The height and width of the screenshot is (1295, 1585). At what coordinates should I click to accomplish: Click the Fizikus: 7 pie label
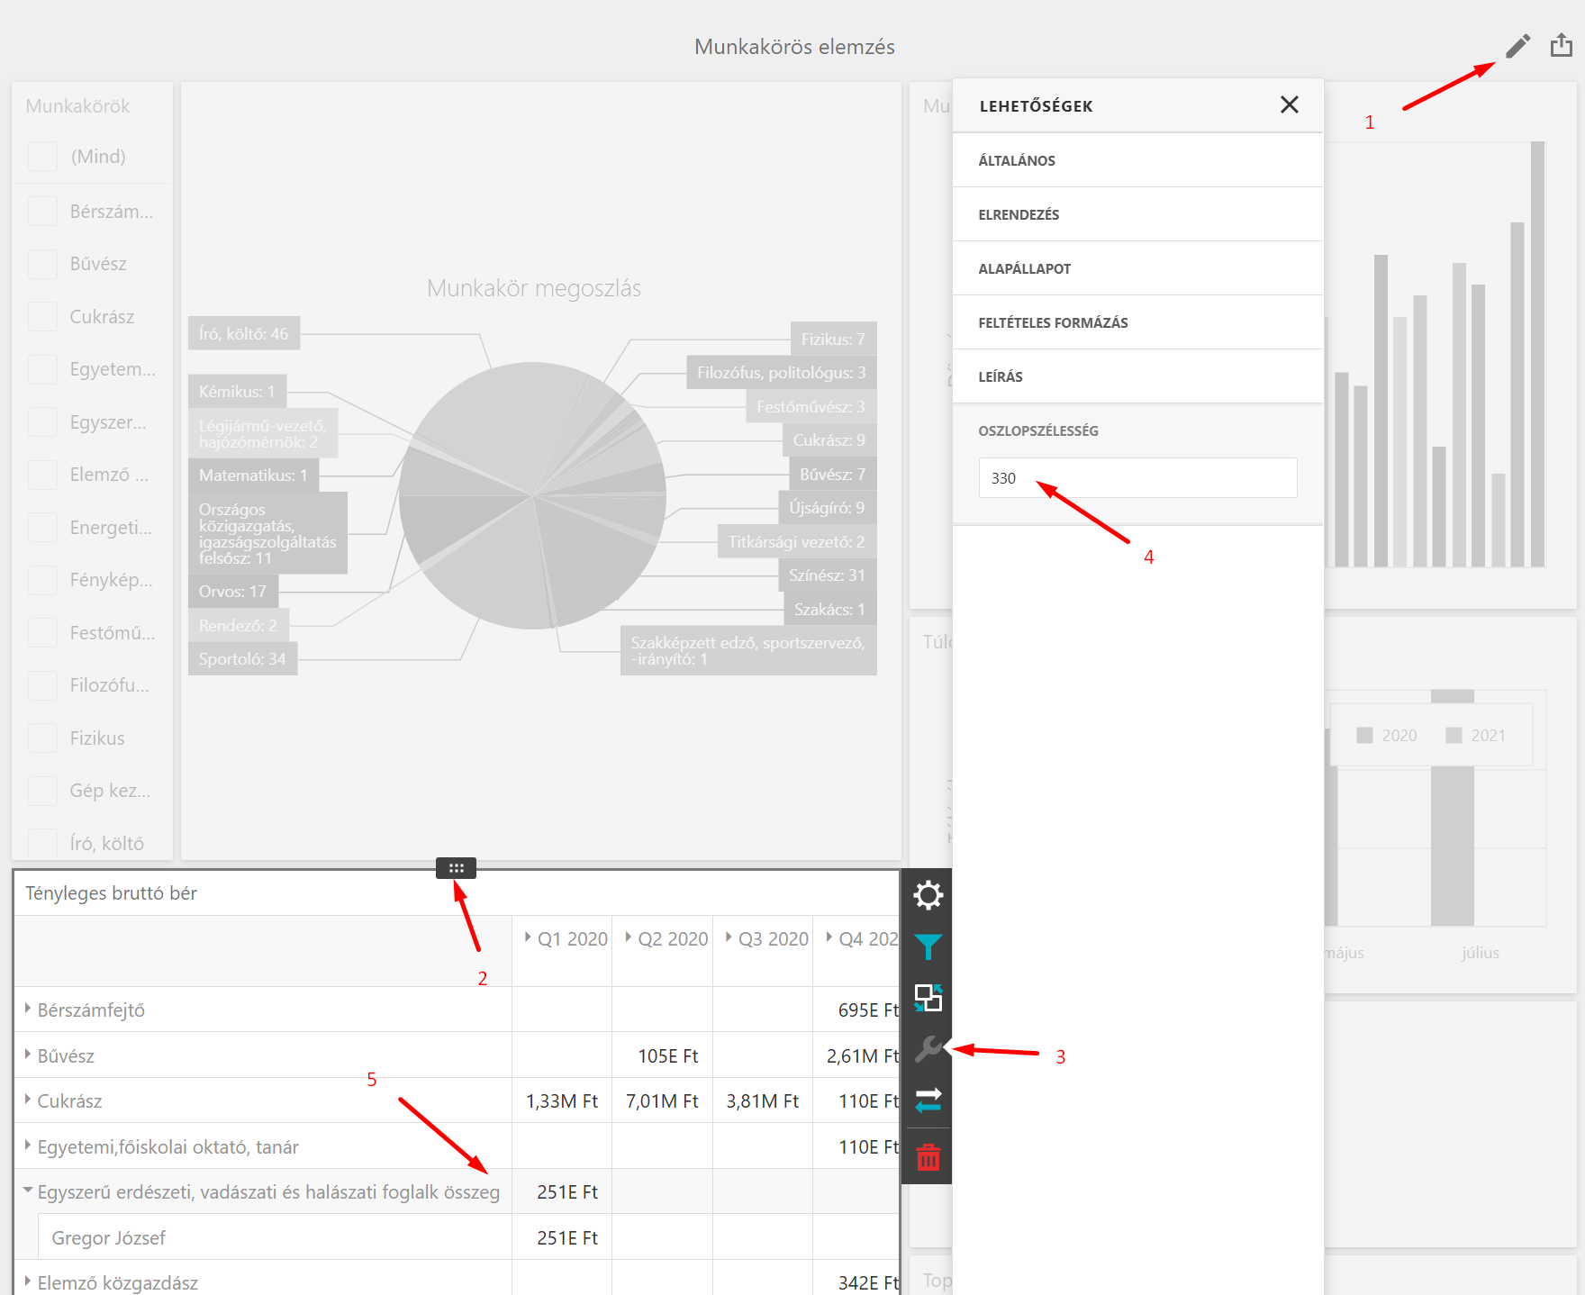pos(833,339)
